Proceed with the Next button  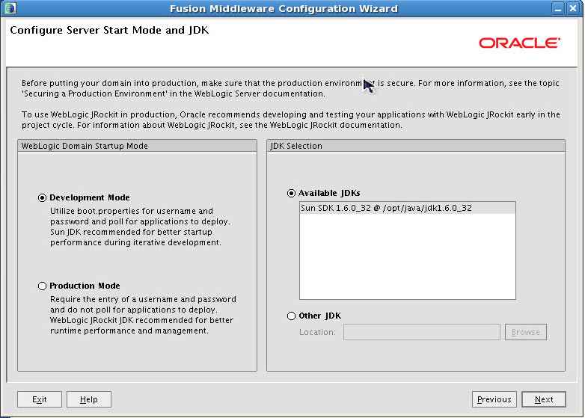(543, 399)
